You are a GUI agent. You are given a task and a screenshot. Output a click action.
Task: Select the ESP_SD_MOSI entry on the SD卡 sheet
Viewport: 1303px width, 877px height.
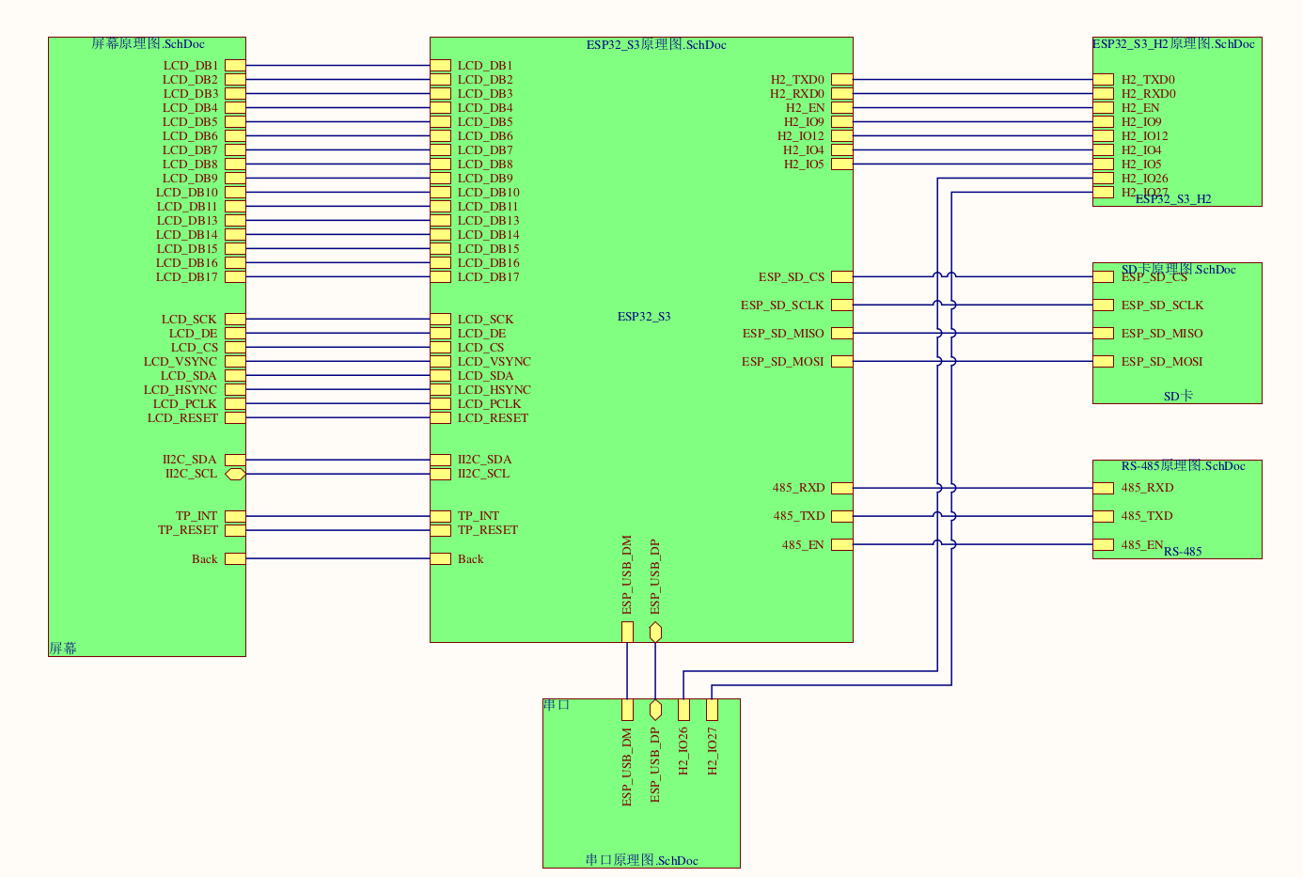click(x=1104, y=362)
